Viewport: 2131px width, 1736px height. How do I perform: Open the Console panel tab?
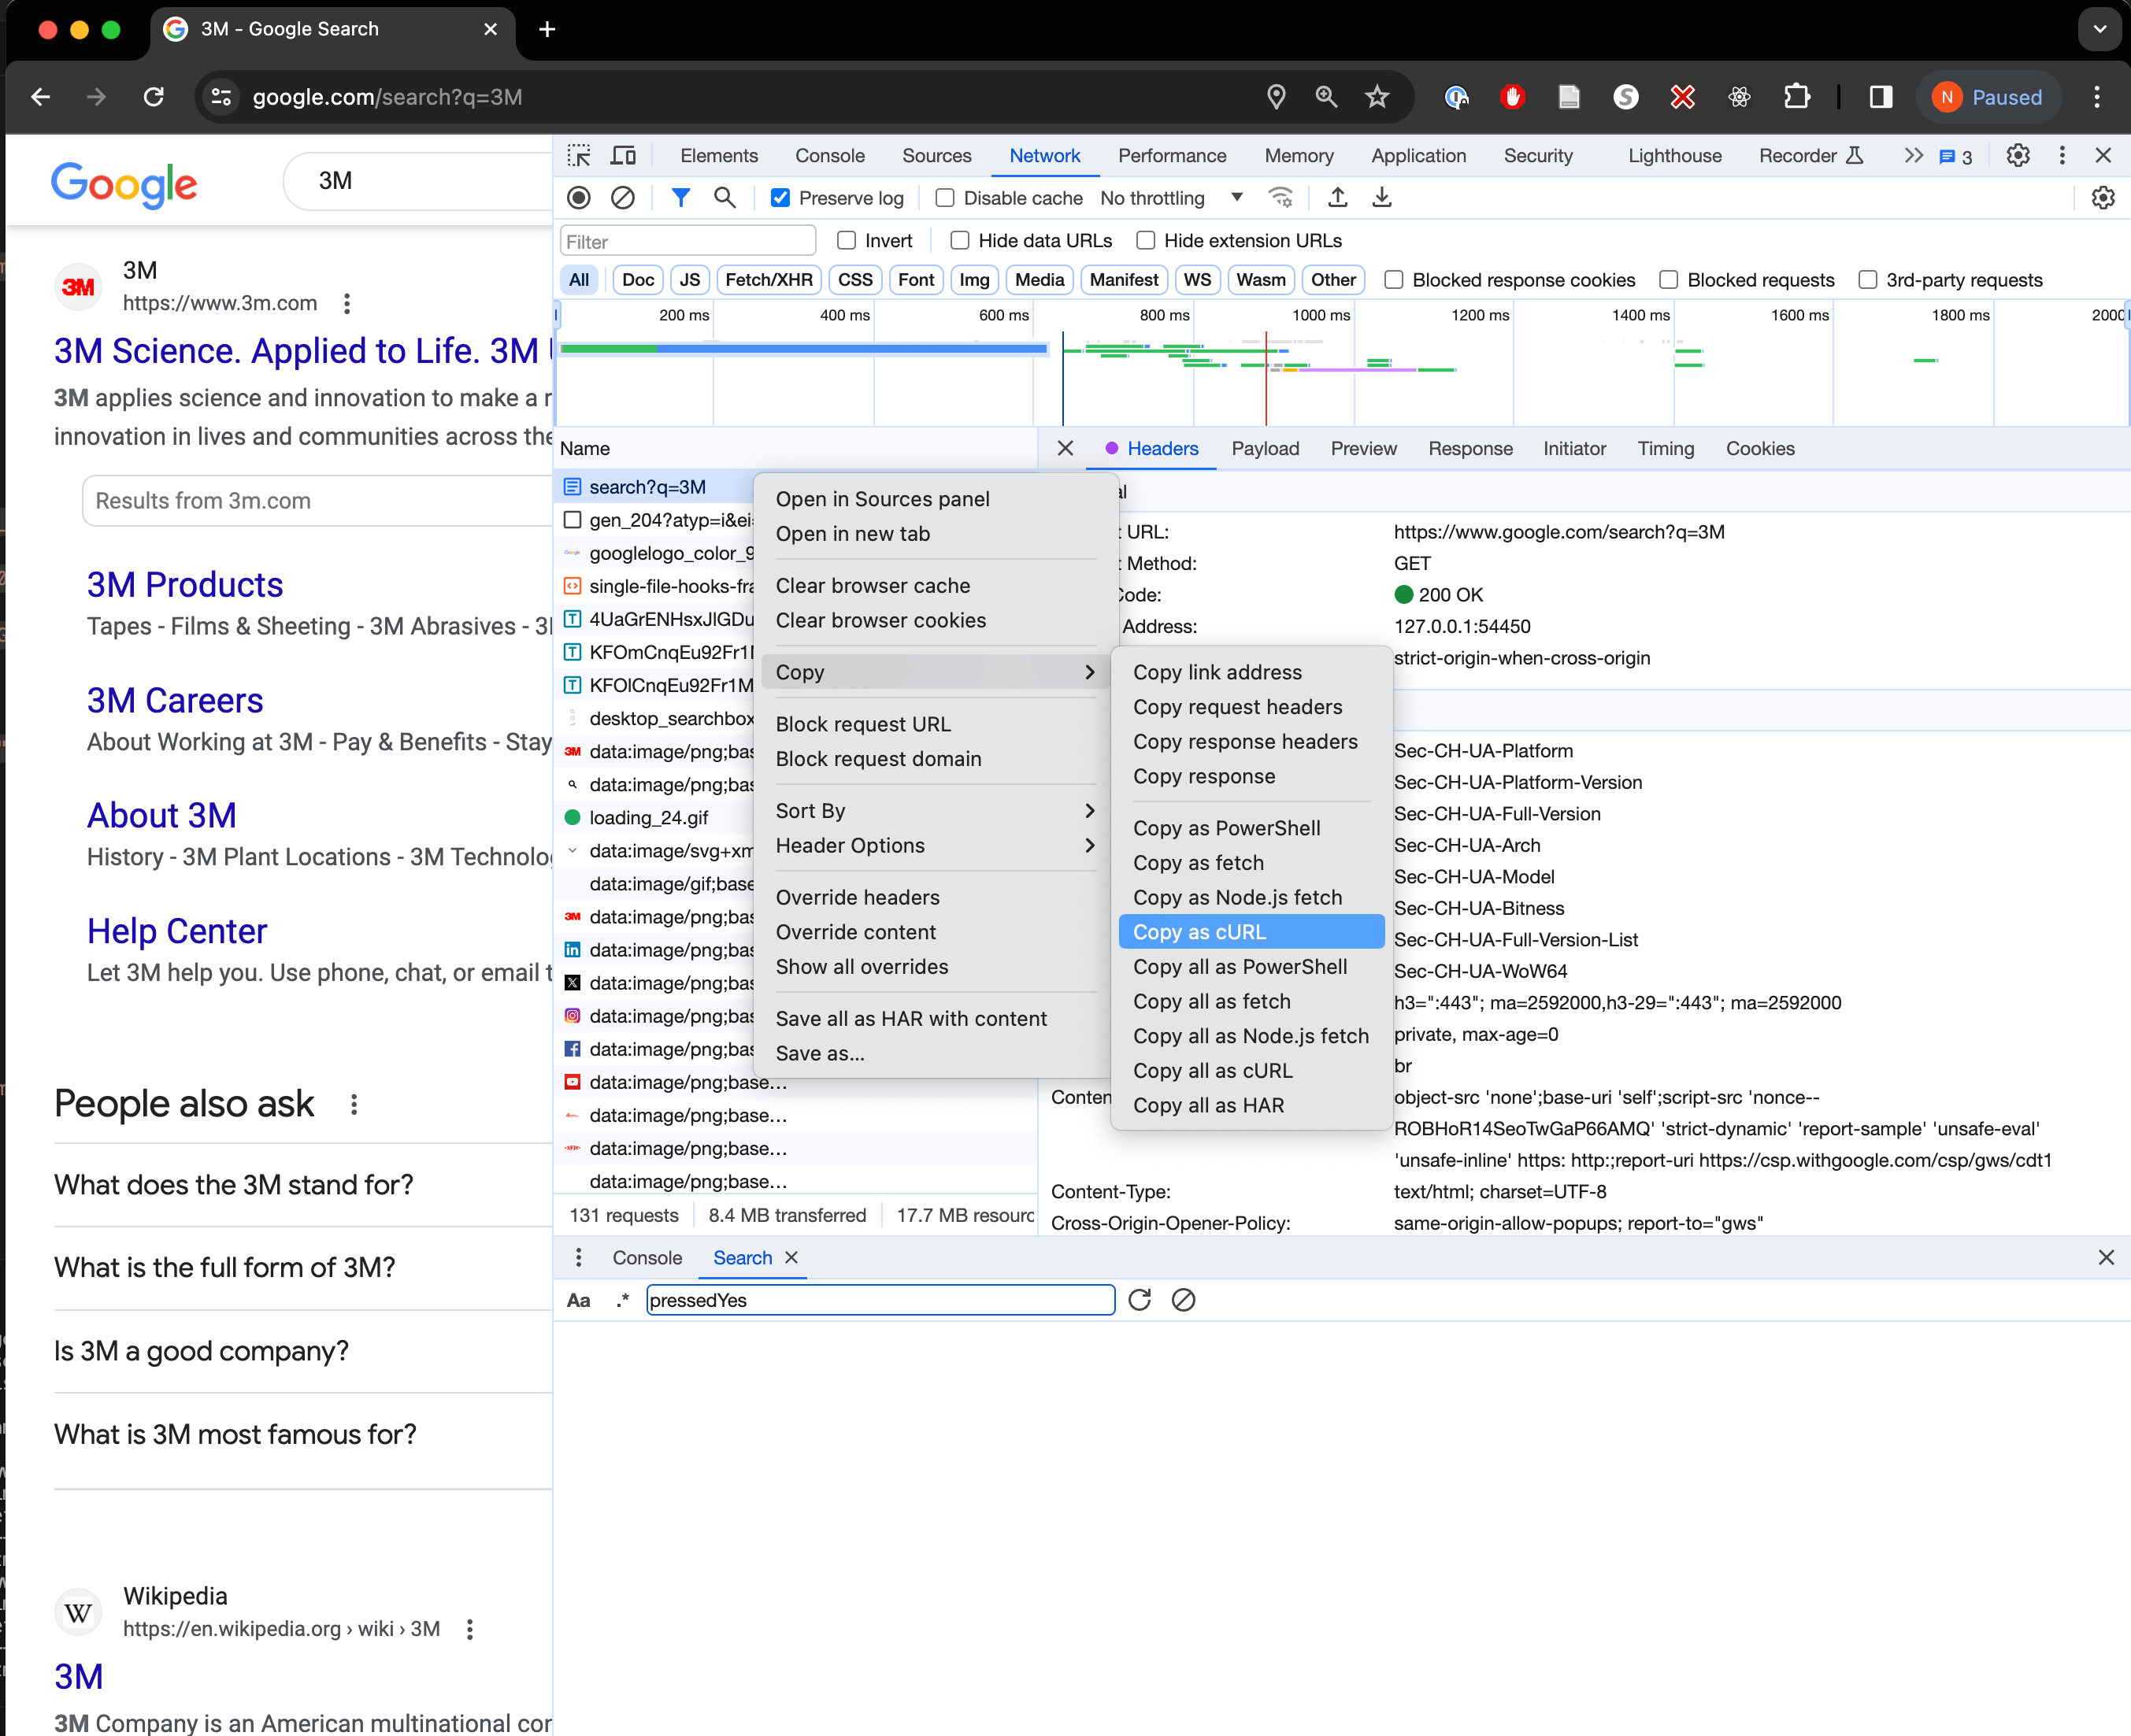click(x=829, y=156)
